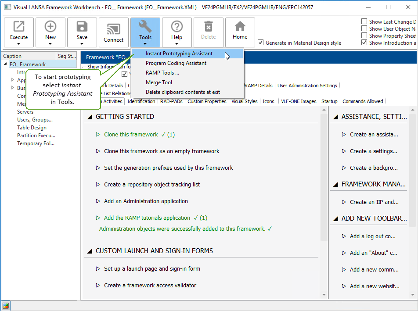The width and height of the screenshot is (418, 311).
Task: Enable Show Last Change checkbox
Action: click(x=364, y=21)
